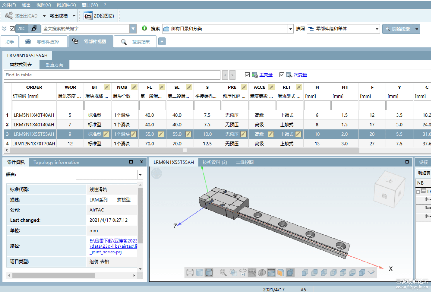The width and height of the screenshot is (431, 292).
Task: Click the Find in table input field
Action: tap(112, 75)
